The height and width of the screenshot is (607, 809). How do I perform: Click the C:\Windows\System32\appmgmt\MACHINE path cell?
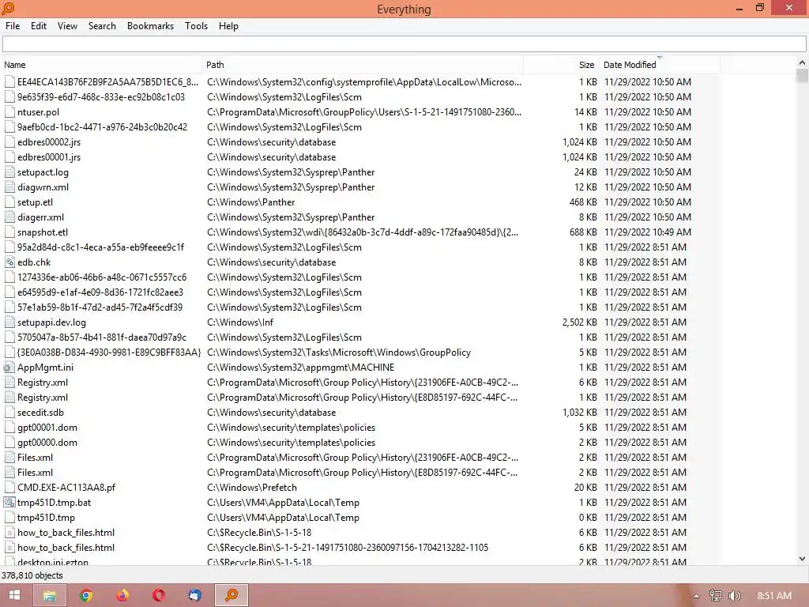[300, 368]
